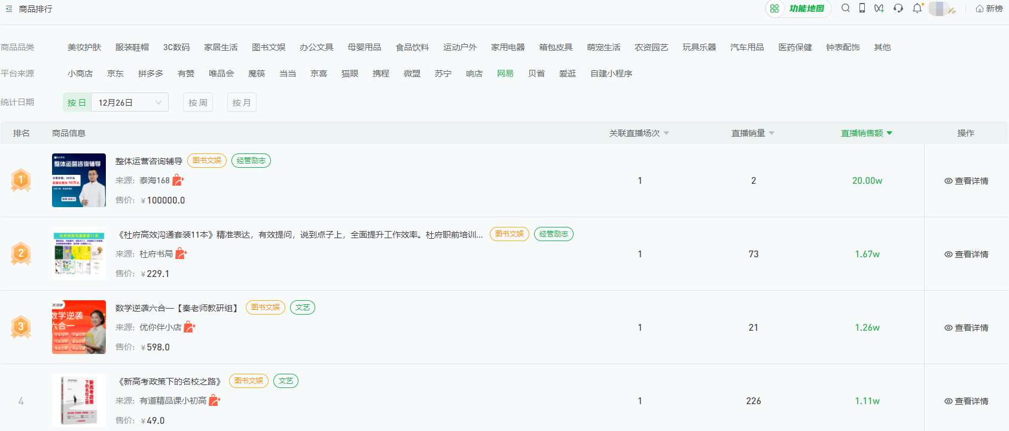The height and width of the screenshot is (431, 1009).
Task: Open customer service headset icon
Action: tap(898, 8)
